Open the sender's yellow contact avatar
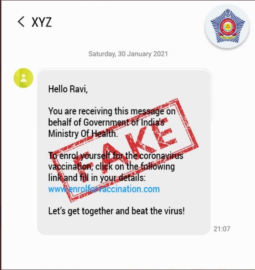The height and width of the screenshot is (270, 255). click(x=23, y=78)
